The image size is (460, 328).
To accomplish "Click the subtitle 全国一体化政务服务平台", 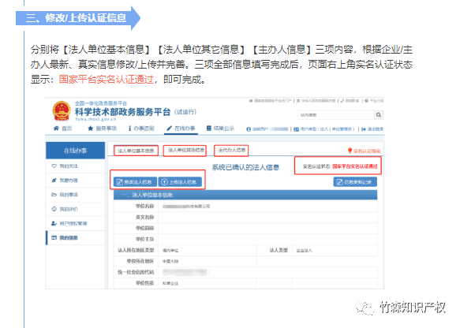I will point(101,103).
